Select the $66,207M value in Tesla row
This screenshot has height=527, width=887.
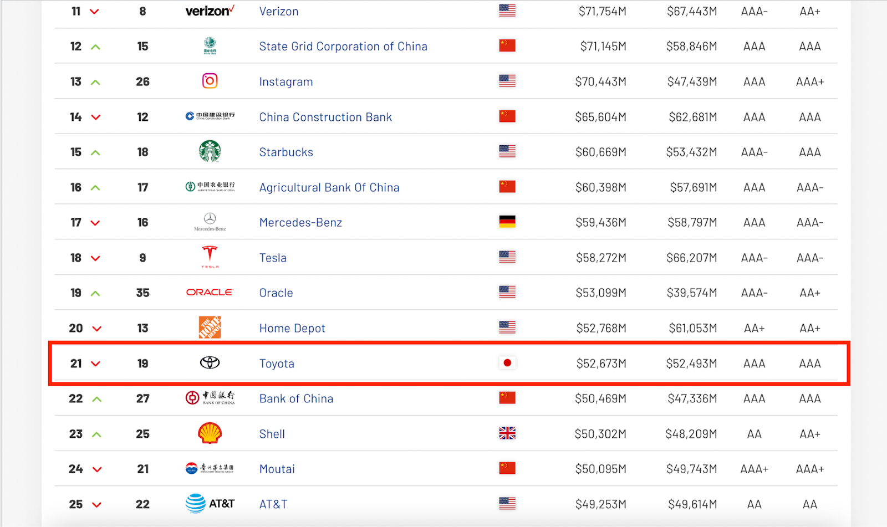692,258
